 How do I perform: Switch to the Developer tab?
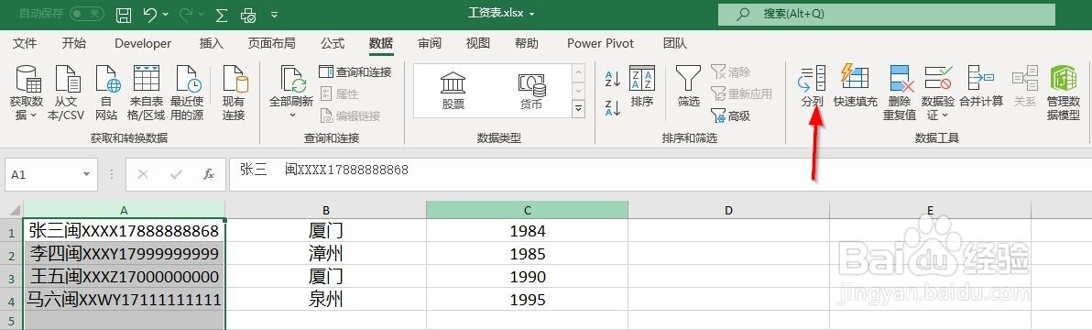point(143,43)
